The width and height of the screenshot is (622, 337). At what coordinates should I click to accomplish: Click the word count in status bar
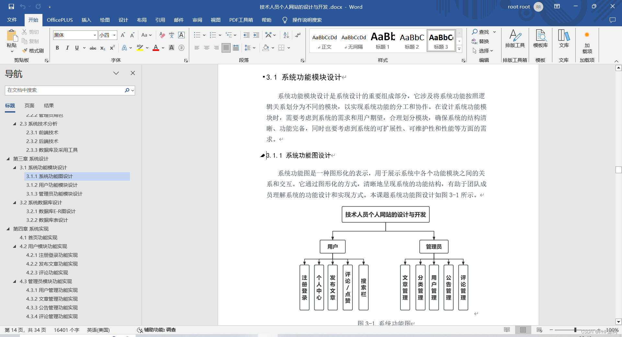point(66,330)
